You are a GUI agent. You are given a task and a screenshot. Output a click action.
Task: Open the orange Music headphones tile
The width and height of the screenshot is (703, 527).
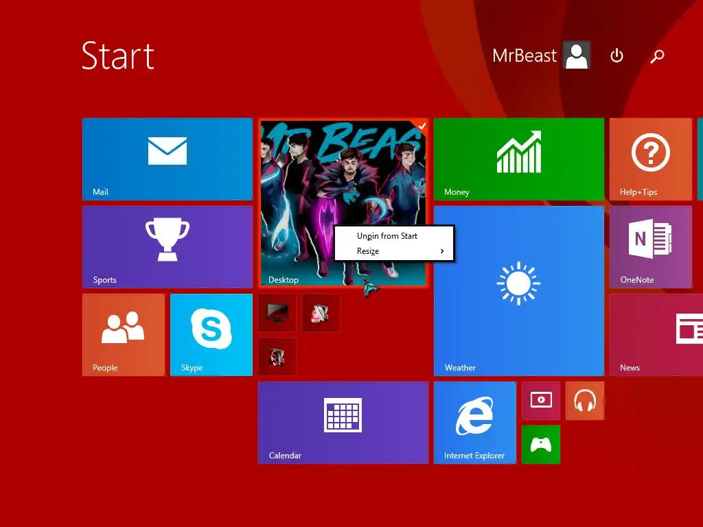585,401
